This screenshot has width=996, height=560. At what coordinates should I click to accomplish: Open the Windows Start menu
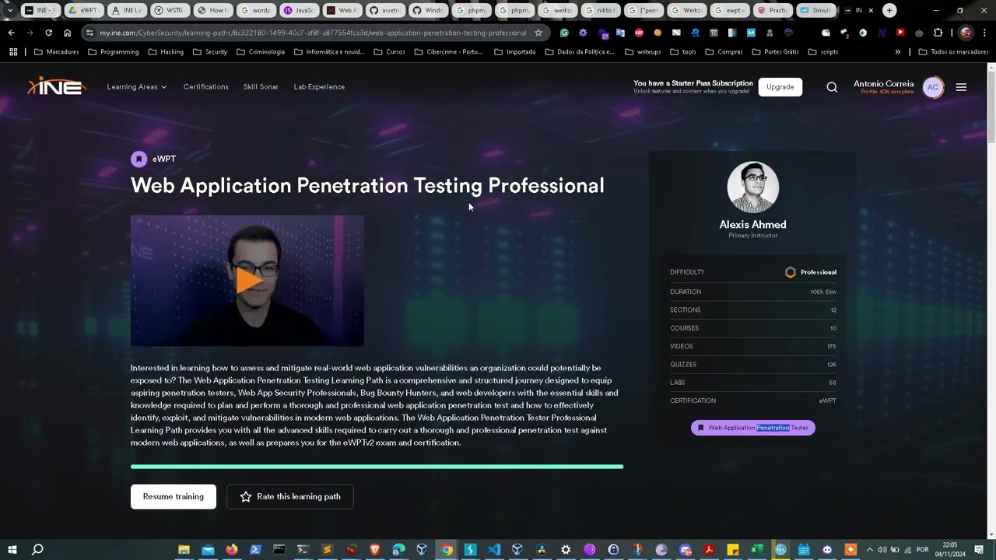point(12,550)
